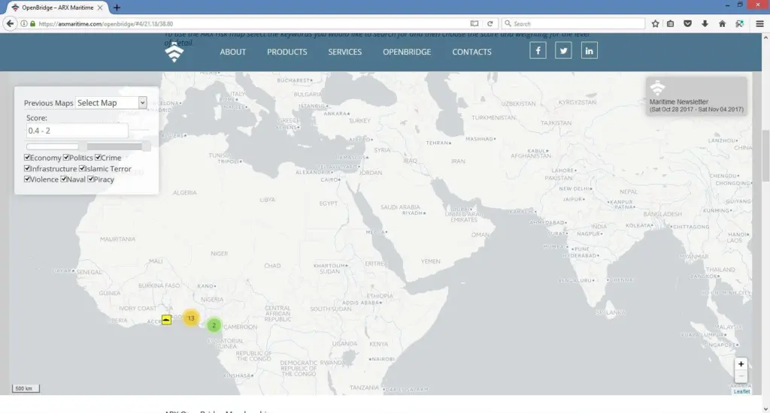Close the OpenBridge browser tab
Image resolution: width=770 pixels, height=413 pixels.
[100, 8]
